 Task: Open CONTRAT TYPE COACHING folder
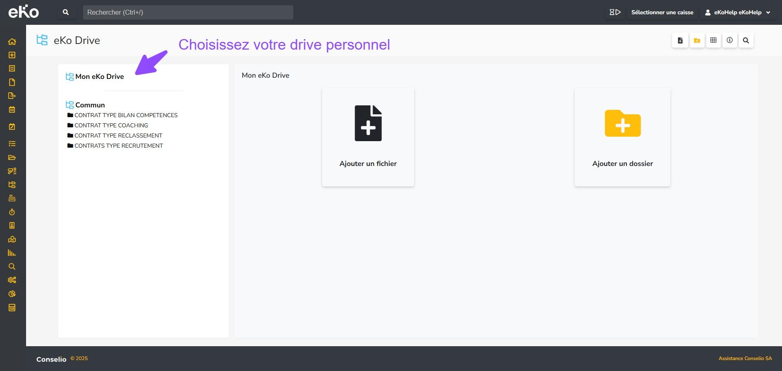click(111, 125)
